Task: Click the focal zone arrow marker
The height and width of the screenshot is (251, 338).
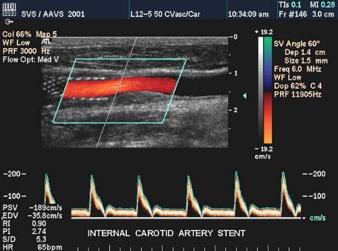Action: 245,96
